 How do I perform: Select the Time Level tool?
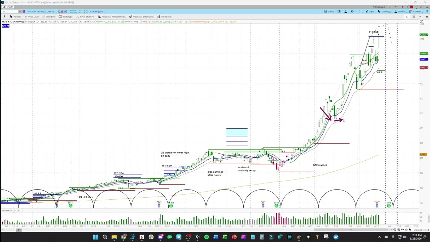[x=164, y=16]
